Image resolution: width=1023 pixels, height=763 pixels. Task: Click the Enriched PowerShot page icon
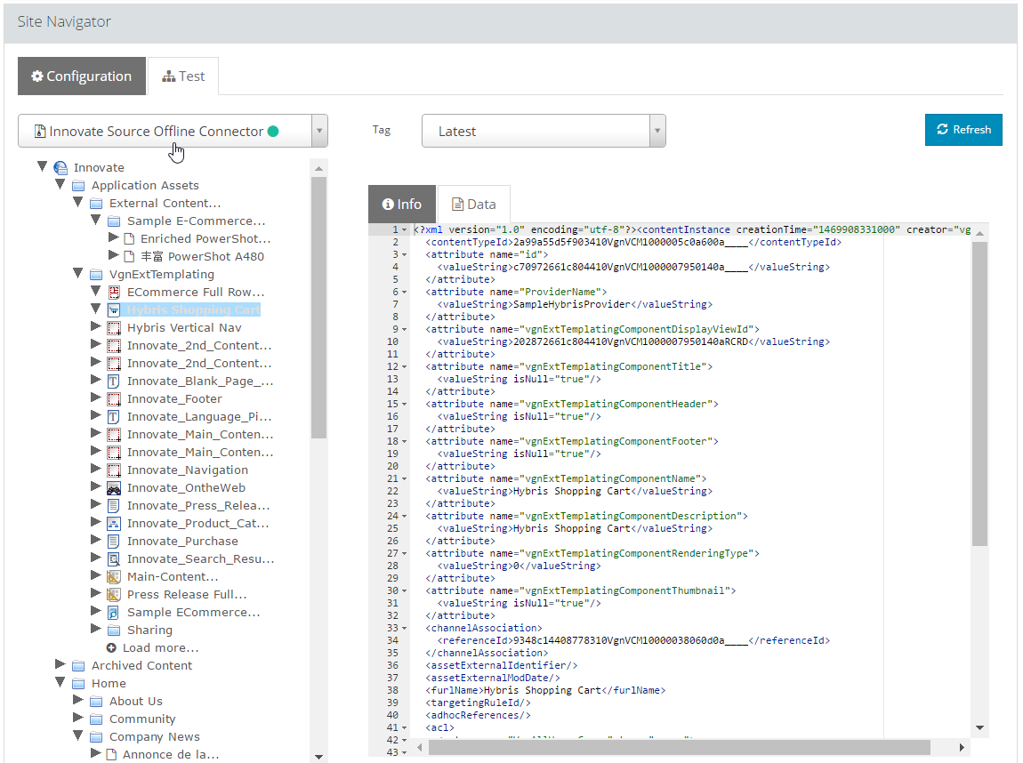pos(129,238)
